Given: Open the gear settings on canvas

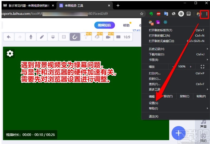Looking at the screenshot, I should tap(10, 54).
